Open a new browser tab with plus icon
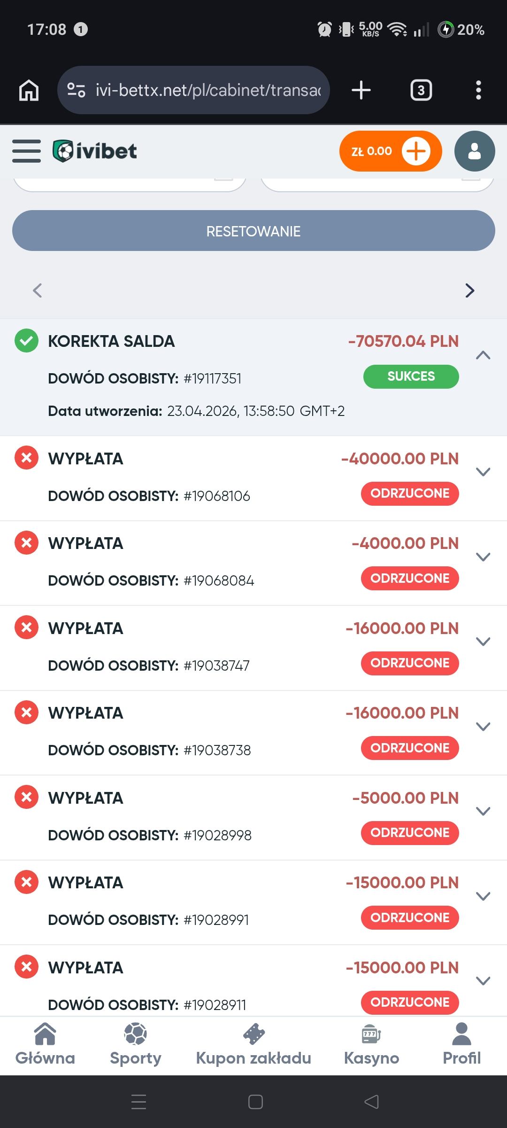Screen dimensions: 507x1128 [361, 90]
